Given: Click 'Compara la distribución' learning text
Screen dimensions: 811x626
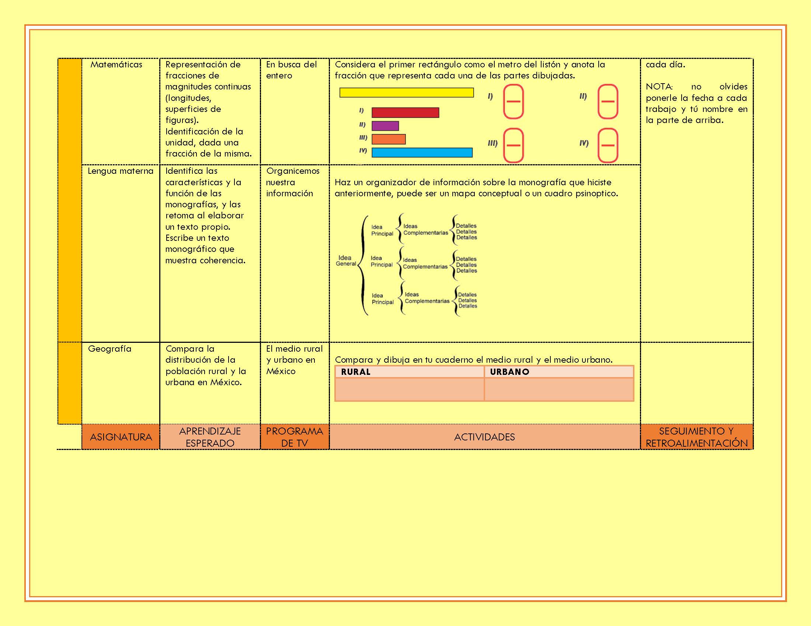Looking at the screenshot, I should (x=206, y=365).
